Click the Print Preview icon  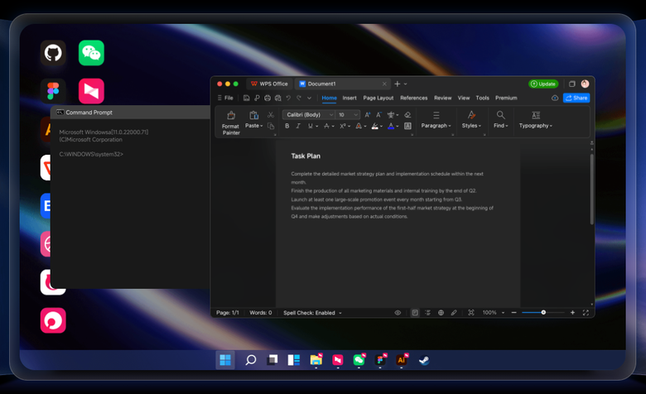(x=277, y=98)
